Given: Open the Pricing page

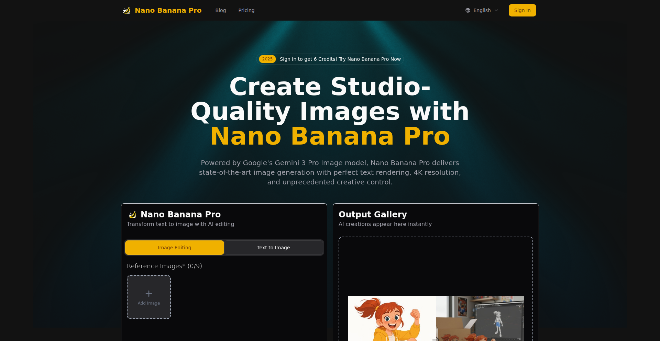Looking at the screenshot, I should pyautogui.click(x=246, y=10).
